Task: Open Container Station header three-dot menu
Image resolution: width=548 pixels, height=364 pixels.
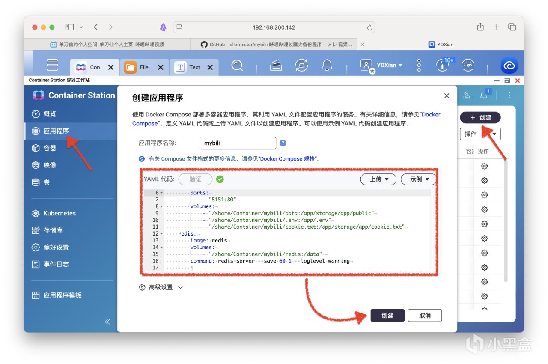Action: [x=509, y=95]
